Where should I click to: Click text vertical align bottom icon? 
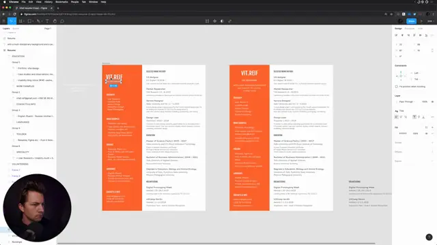click(423, 117)
